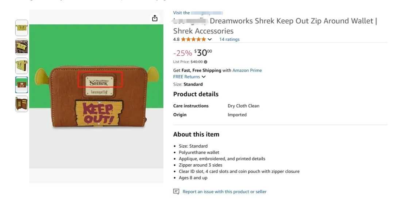Click the Shrek logo plate on the wallet image

99,81
